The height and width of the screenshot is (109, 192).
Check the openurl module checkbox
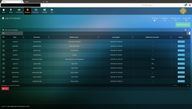tap(4, 64)
